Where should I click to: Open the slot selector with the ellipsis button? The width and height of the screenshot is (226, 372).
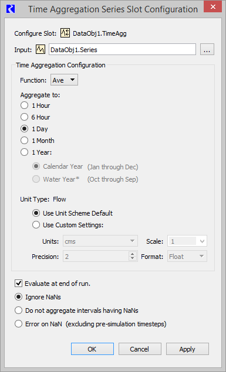click(x=207, y=49)
